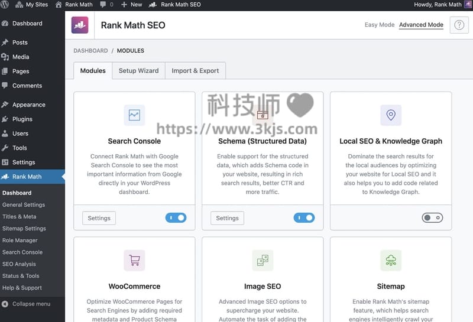Viewport: 473px width, 322px height.
Task: Open Search Console submenu item
Action: [x=22, y=252]
